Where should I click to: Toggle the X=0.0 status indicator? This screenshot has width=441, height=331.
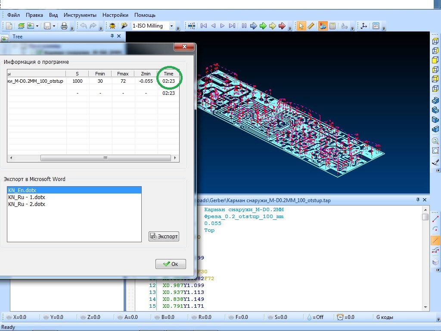[x=16, y=317]
